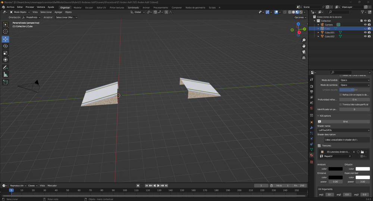Open the Modo de fundido dropdown

point(355,80)
